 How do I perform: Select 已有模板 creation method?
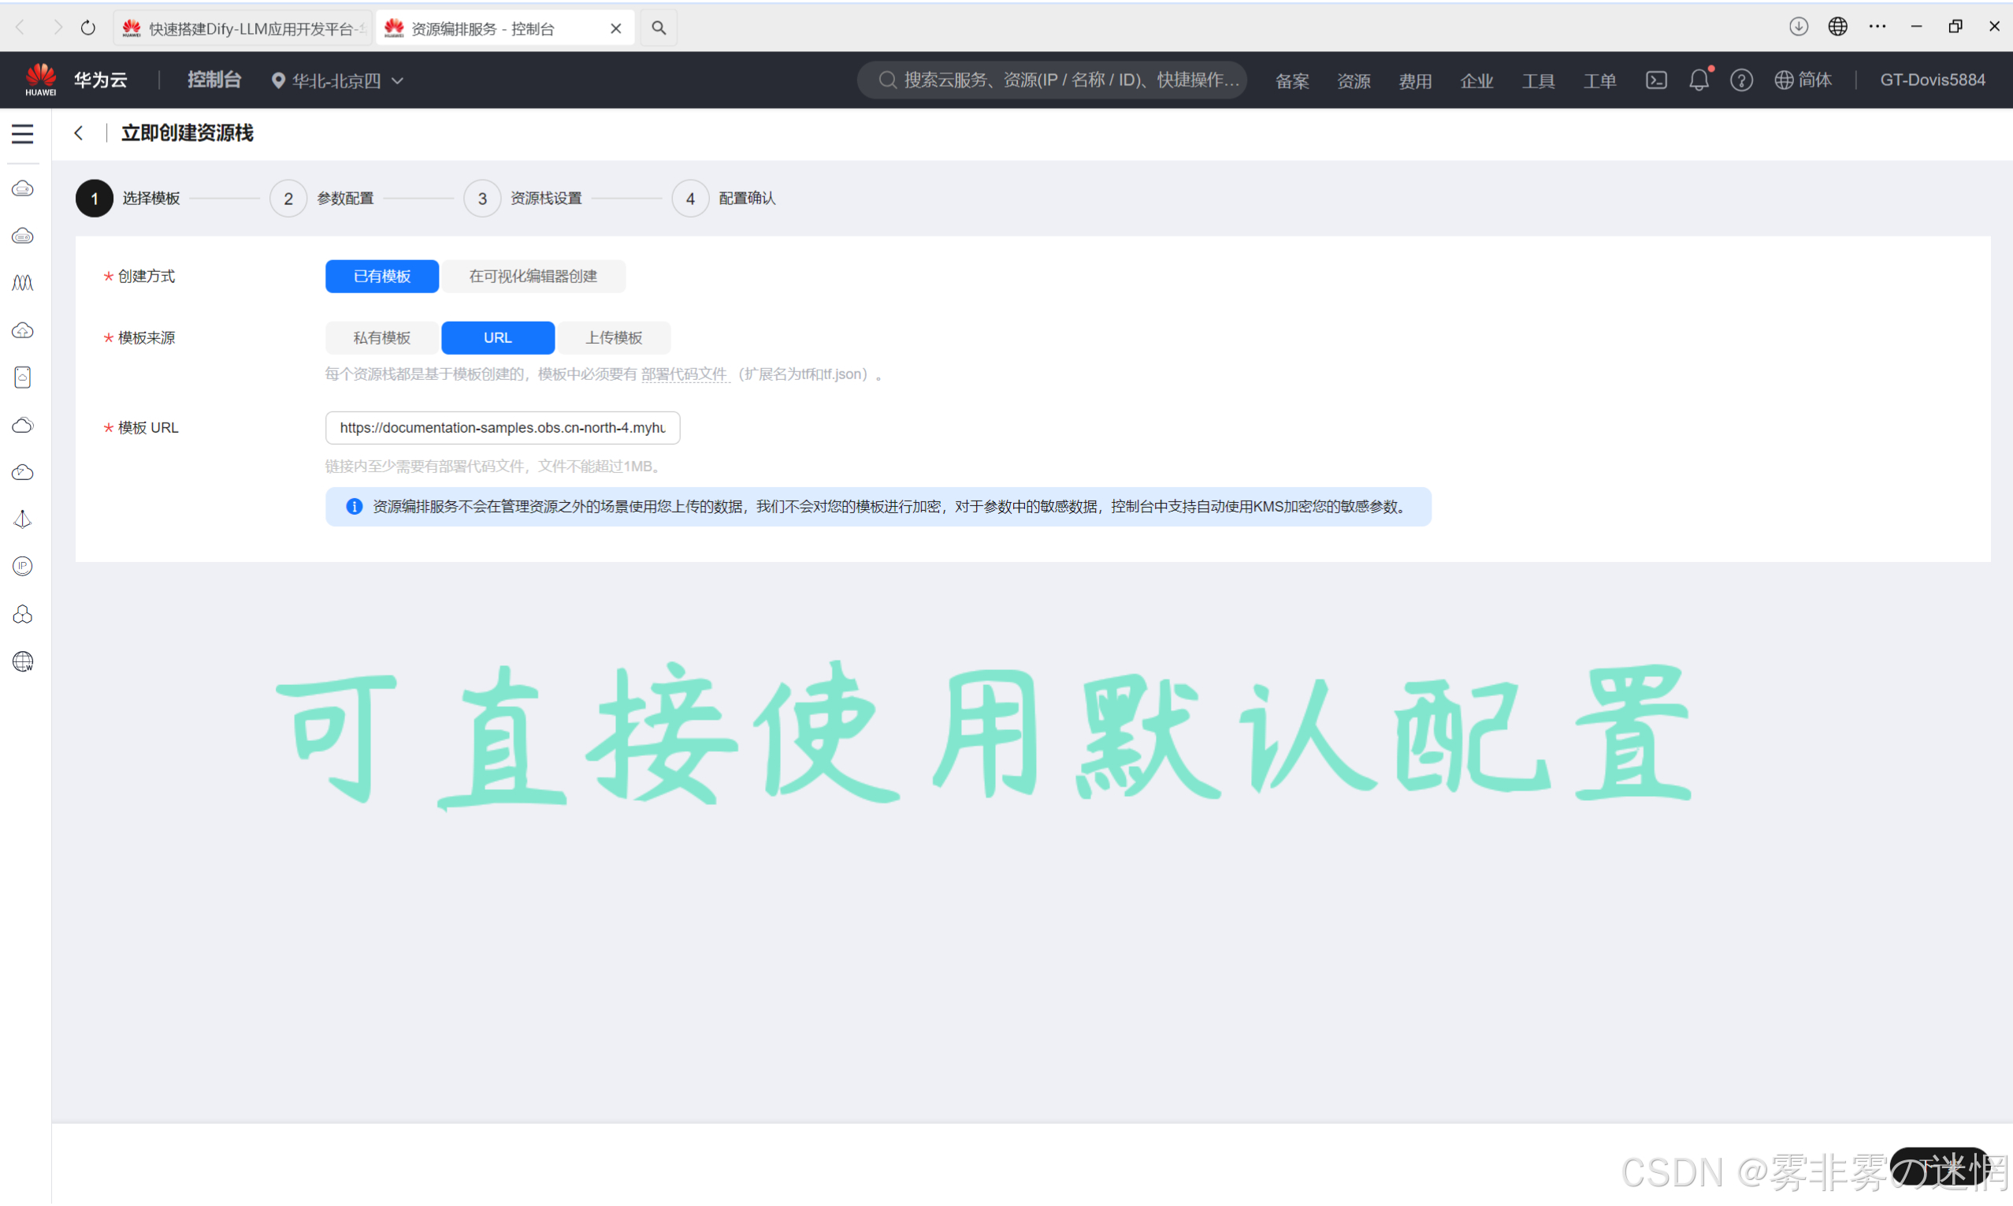[381, 277]
